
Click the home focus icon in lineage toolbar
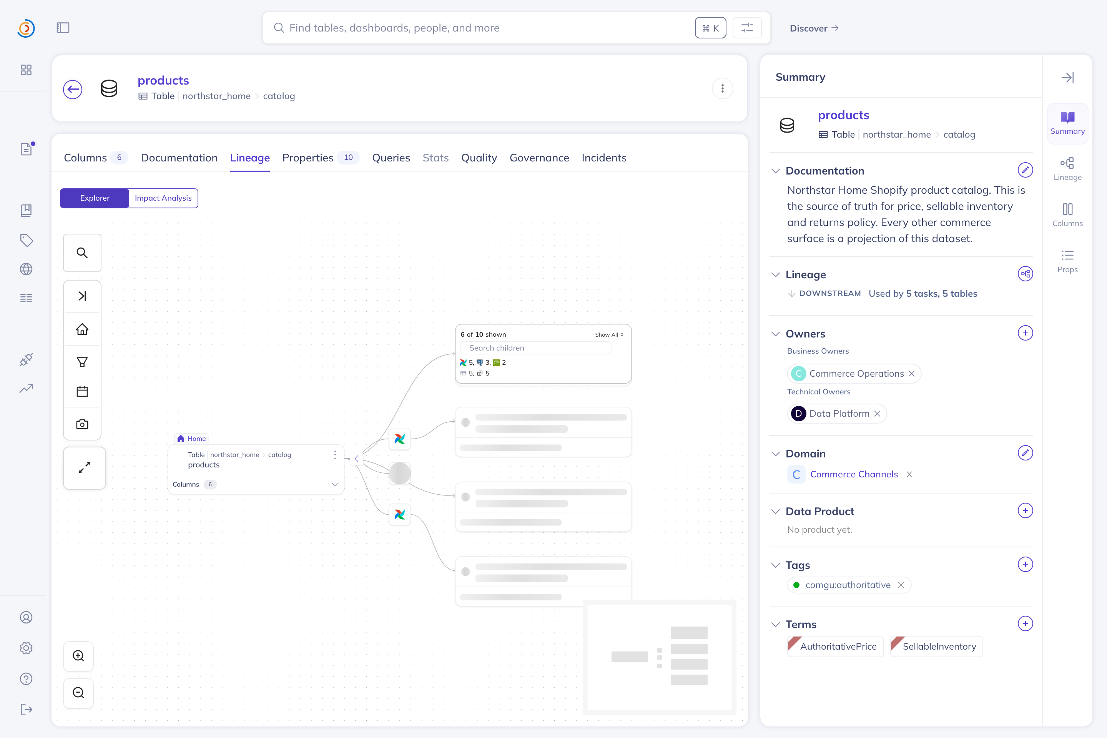(82, 329)
